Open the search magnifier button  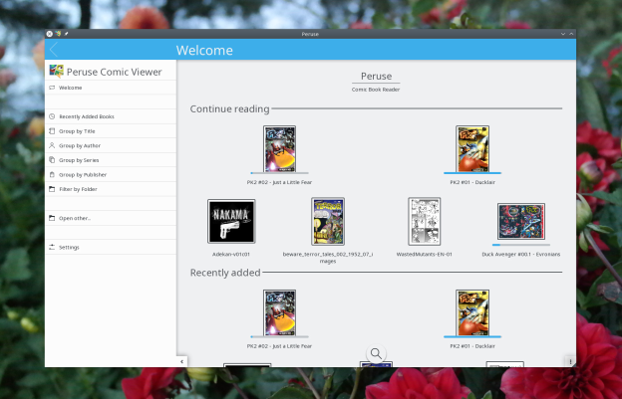coord(376,354)
